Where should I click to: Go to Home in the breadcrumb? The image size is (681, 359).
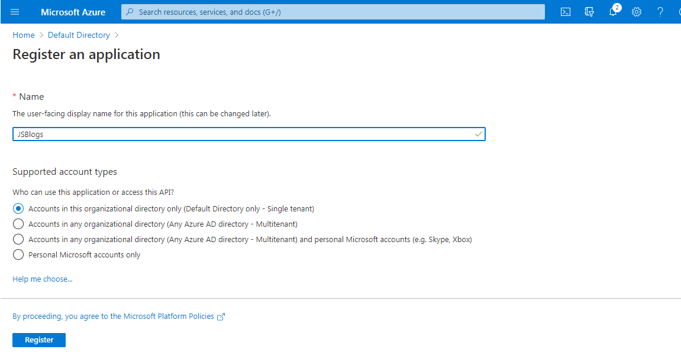click(24, 35)
